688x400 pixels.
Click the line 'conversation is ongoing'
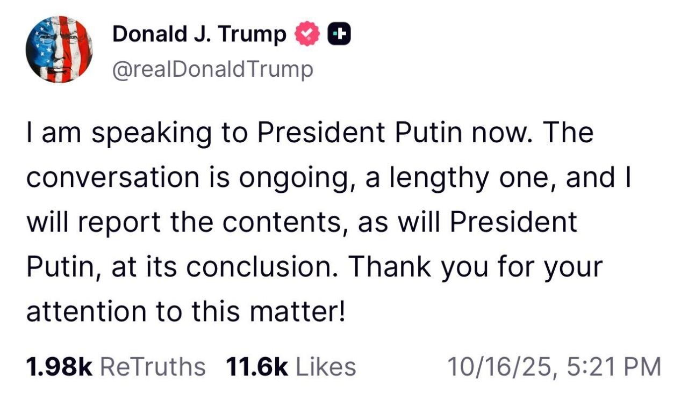click(x=182, y=178)
